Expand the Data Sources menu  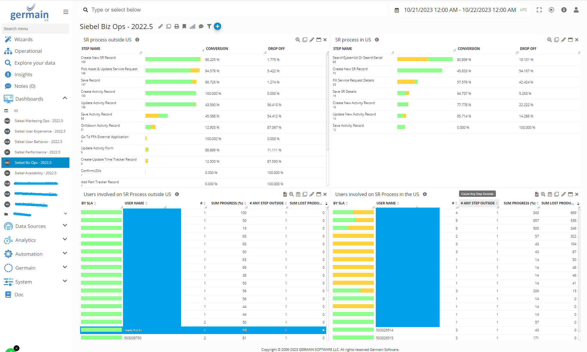[x=65, y=226]
